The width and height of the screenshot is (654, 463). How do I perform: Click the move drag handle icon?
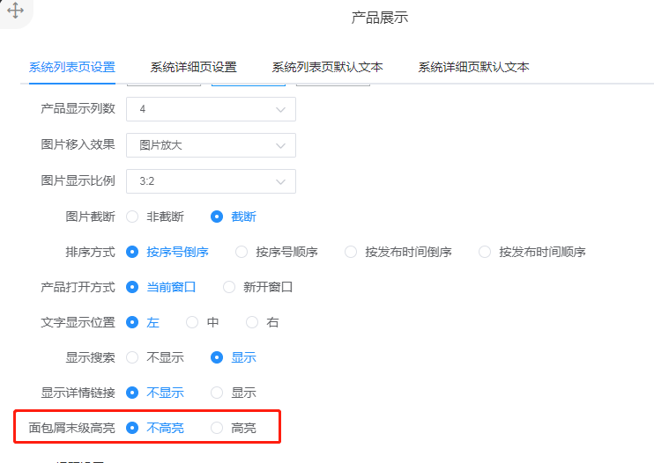pyautogui.click(x=16, y=11)
